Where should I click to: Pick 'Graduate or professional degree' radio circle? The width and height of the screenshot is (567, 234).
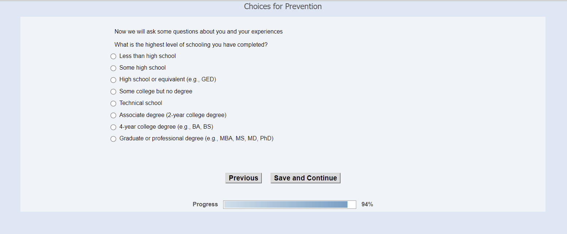113,139
